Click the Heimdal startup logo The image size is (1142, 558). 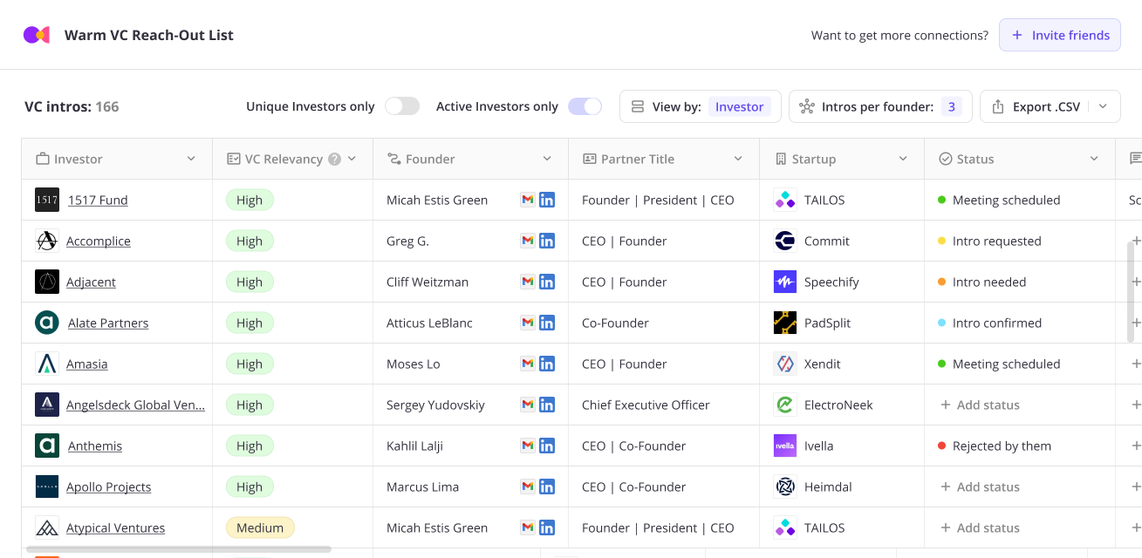click(x=785, y=487)
